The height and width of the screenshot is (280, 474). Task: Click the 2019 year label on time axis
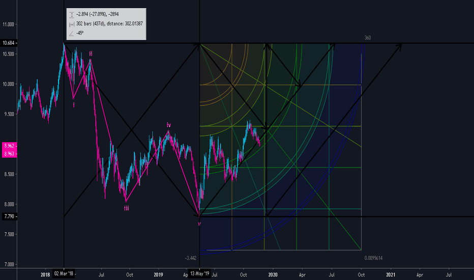tap(158, 275)
